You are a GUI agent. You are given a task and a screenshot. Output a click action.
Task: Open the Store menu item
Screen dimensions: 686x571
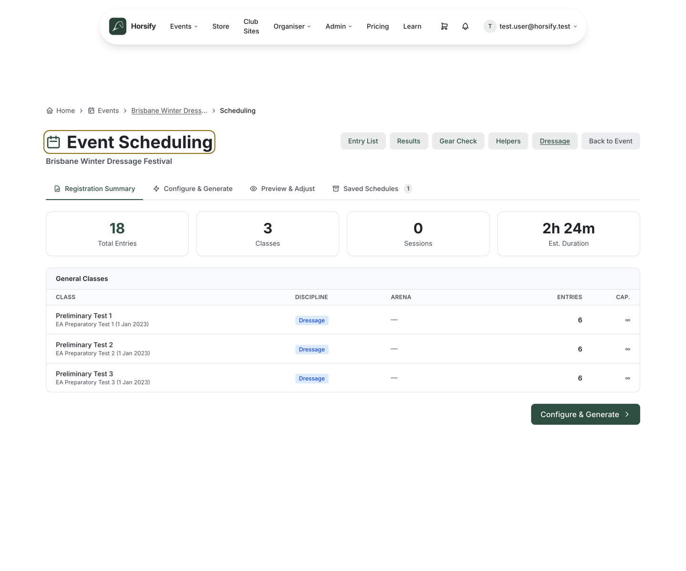click(x=221, y=26)
